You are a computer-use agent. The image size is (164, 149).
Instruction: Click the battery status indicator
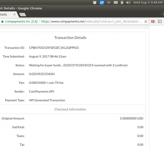[x=122, y=3]
